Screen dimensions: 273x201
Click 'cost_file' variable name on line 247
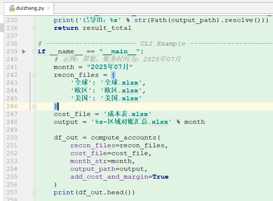click(x=72, y=114)
